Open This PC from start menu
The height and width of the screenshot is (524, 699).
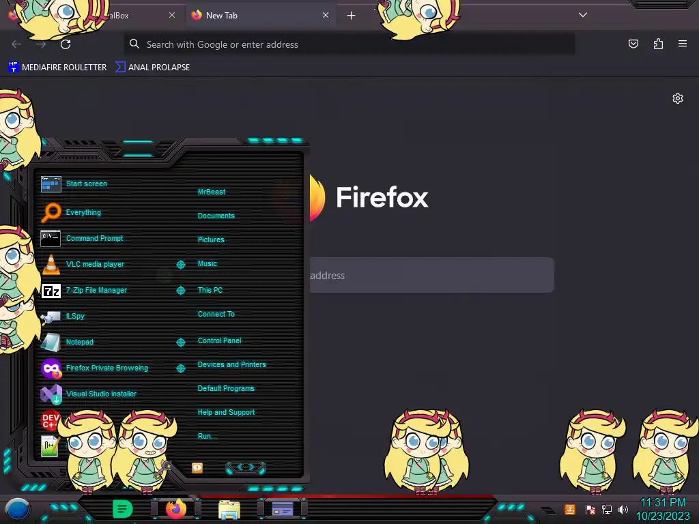pos(210,290)
